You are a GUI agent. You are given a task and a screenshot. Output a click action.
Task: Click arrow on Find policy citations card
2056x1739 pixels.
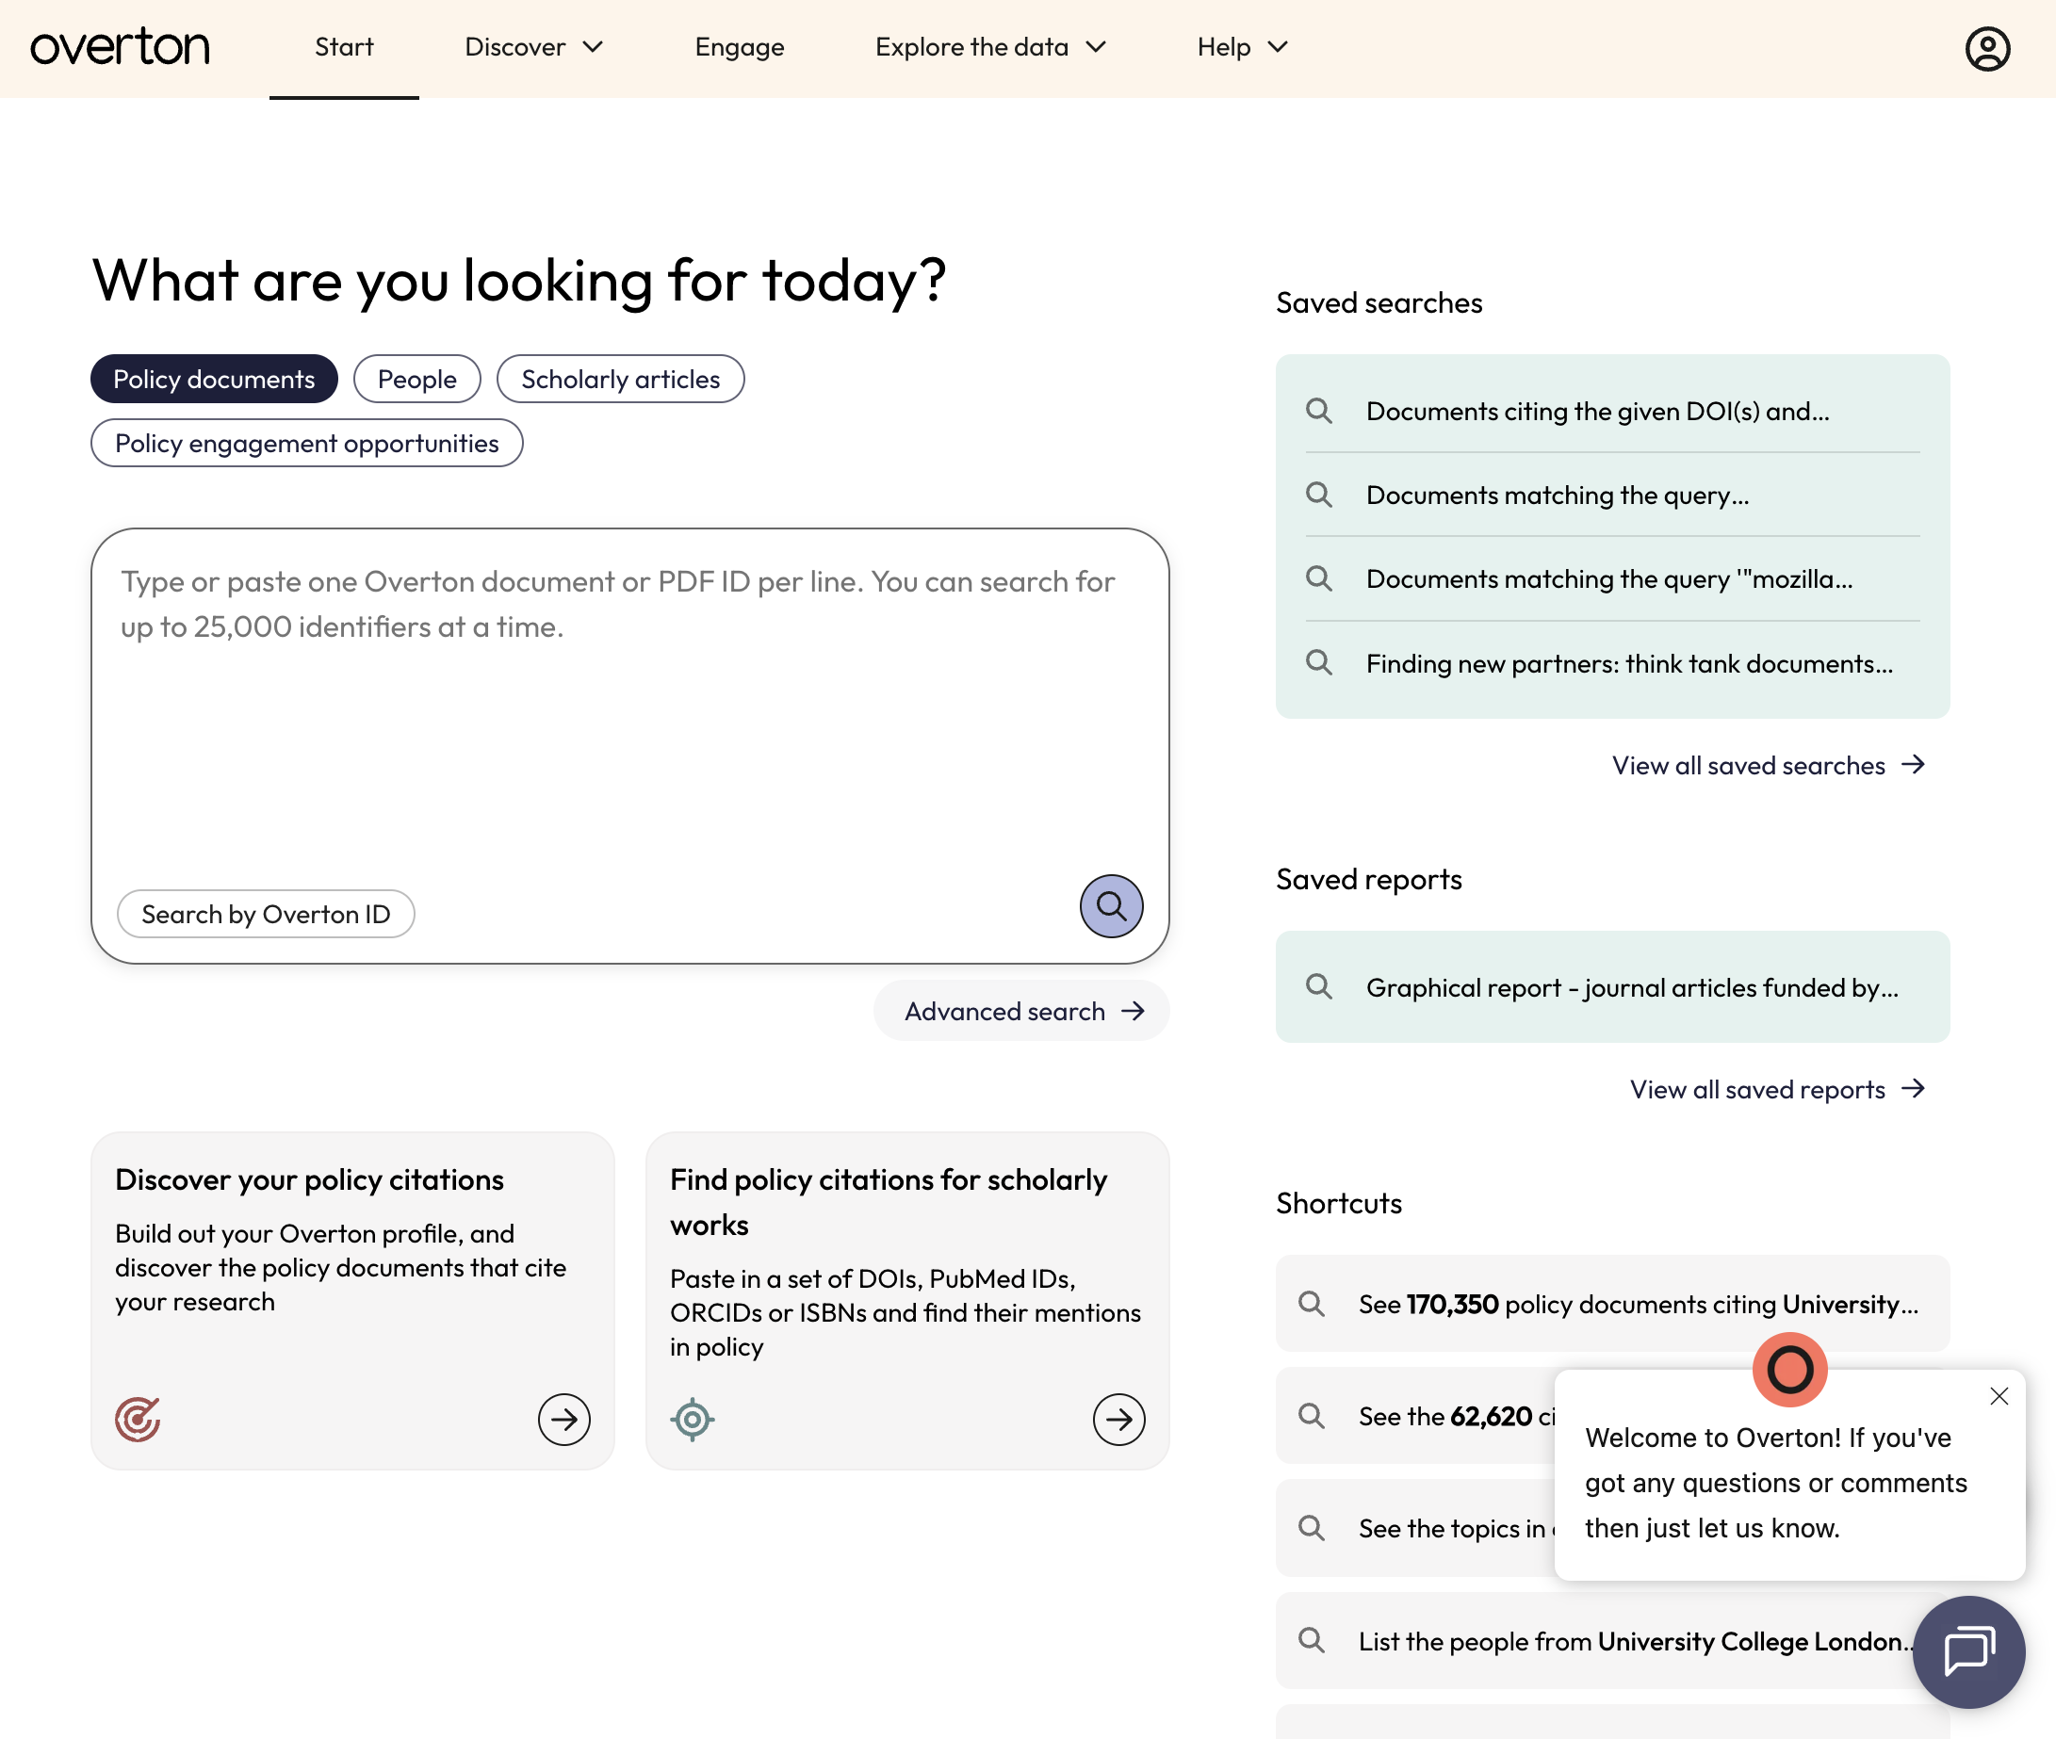tap(1118, 1419)
